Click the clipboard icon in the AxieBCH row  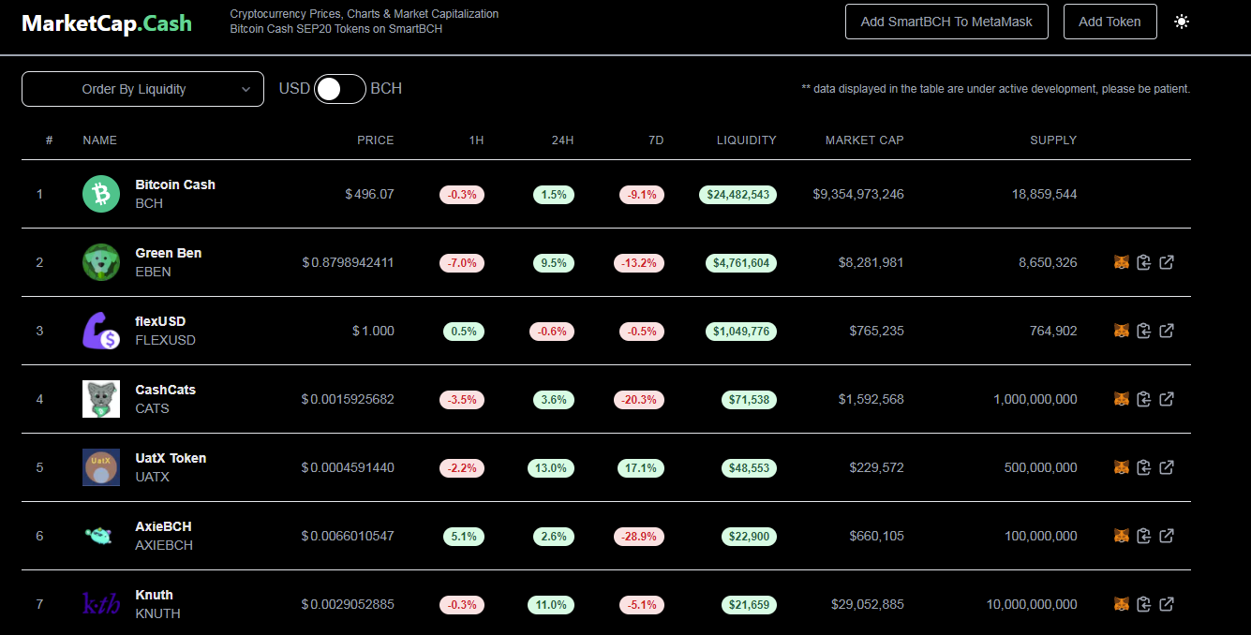(1143, 536)
